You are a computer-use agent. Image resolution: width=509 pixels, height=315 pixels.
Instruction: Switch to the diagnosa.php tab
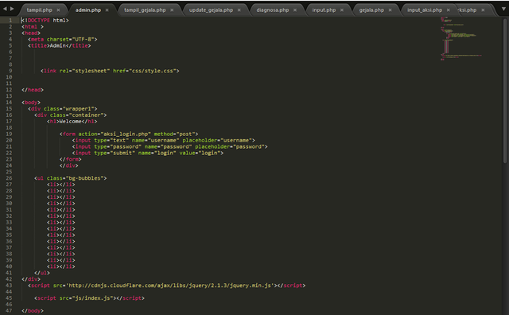coord(272,10)
